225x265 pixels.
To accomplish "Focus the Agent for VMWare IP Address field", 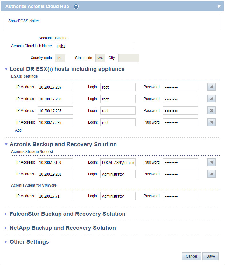I will pos(55,196).
